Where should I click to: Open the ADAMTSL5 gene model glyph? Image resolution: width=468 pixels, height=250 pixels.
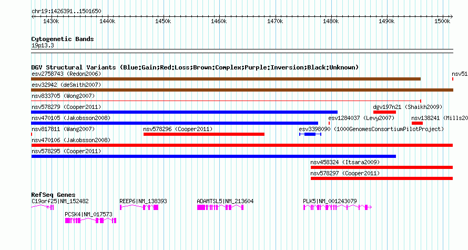point(220,207)
